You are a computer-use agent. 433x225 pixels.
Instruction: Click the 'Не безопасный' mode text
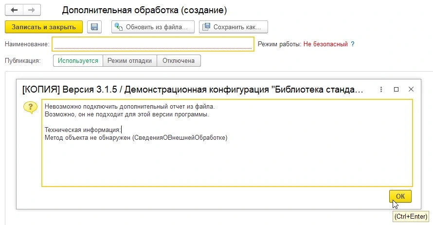[x=325, y=44]
